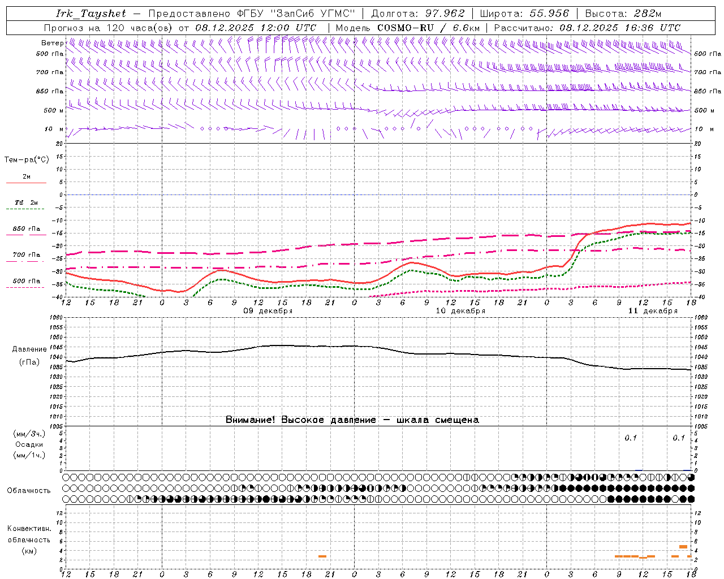The height and width of the screenshot is (579, 724).
Task: Click the "Давление" pressure panel label
Action: click(28, 349)
